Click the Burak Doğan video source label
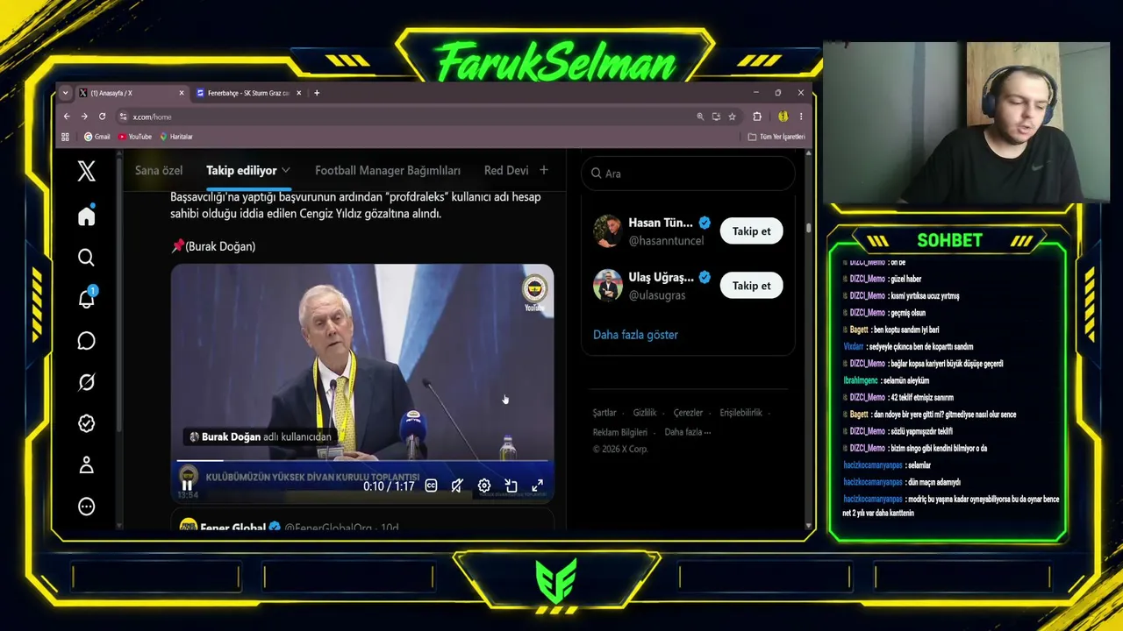Screen dimensions: 1123x631 click(261, 436)
